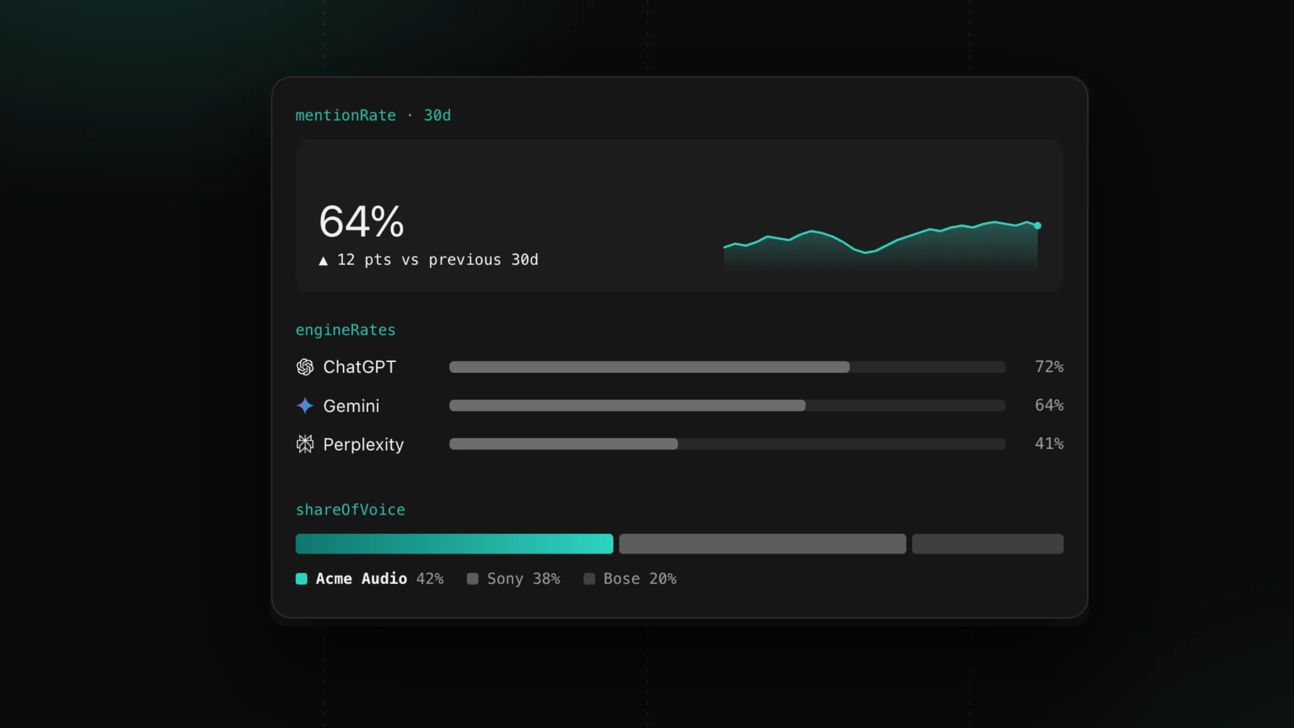Image resolution: width=1294 pixels, height=728 pixels.
Task: Click the ChatGPT rate progress bar
Action: (x=727, y=367)
